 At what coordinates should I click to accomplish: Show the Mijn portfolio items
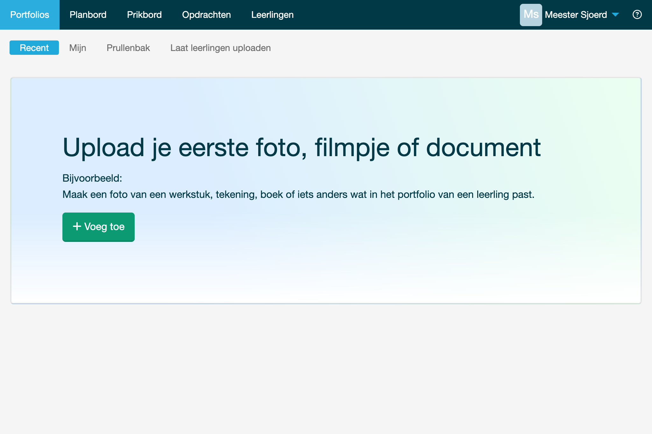coord(78,48)
